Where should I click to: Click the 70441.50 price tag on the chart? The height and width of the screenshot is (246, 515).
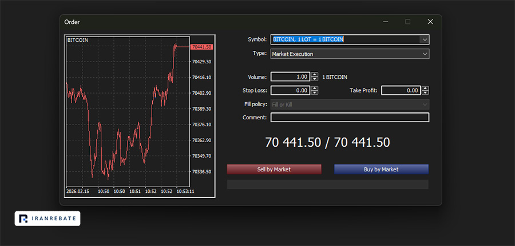(x=201, y=47)
